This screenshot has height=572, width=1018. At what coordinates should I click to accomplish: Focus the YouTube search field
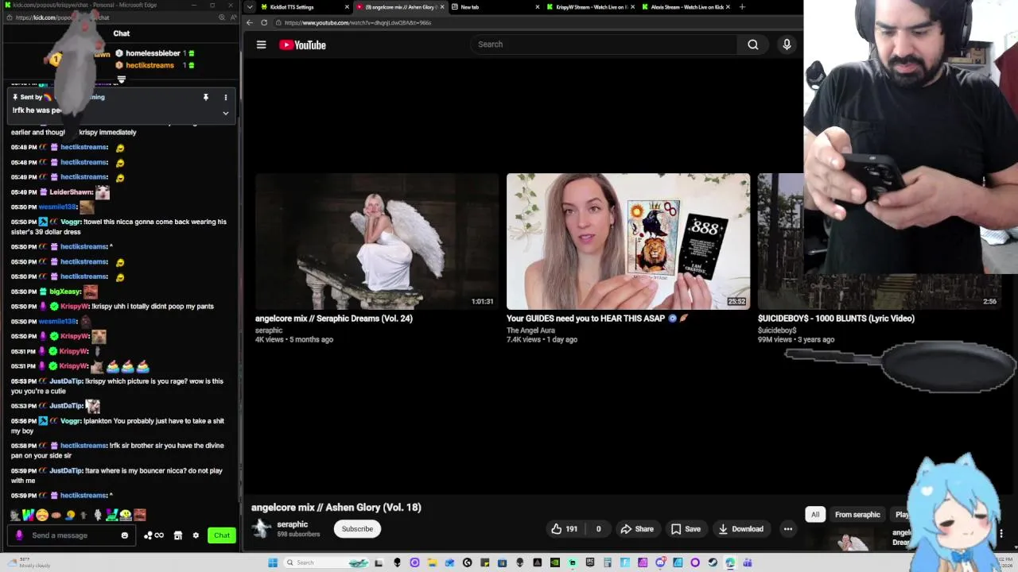coord(604,44)
